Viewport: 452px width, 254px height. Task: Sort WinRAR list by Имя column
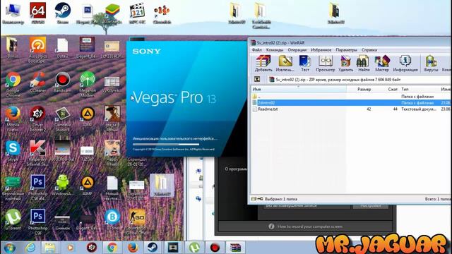(298, 90)
